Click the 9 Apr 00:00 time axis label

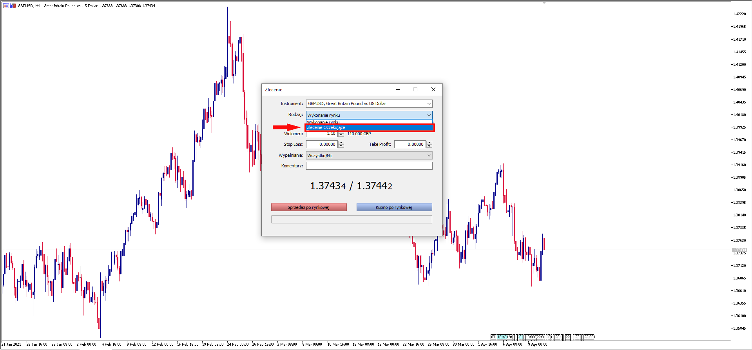point(538,345)
